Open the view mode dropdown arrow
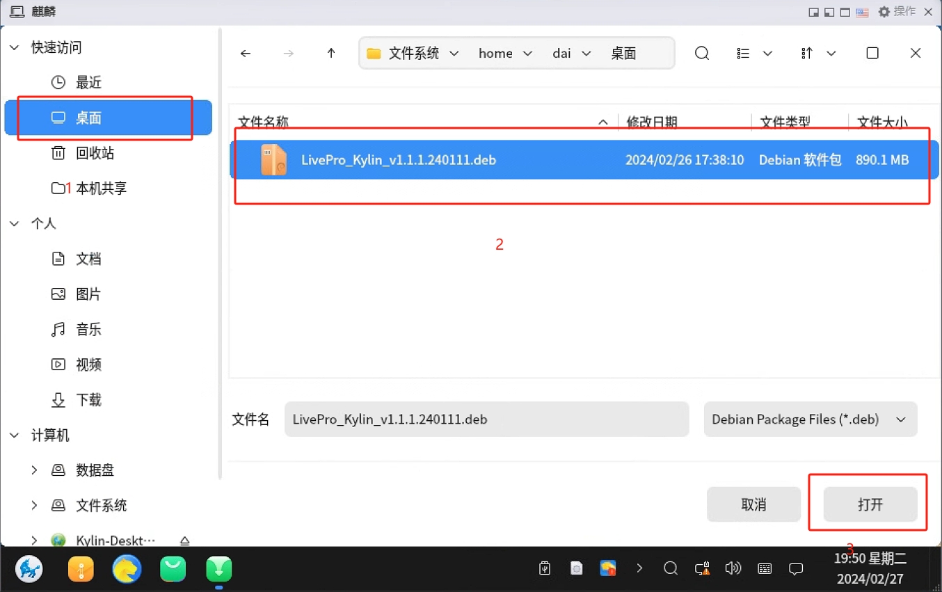The width and height of the screenshot is (942, 592). pos(767,54)
